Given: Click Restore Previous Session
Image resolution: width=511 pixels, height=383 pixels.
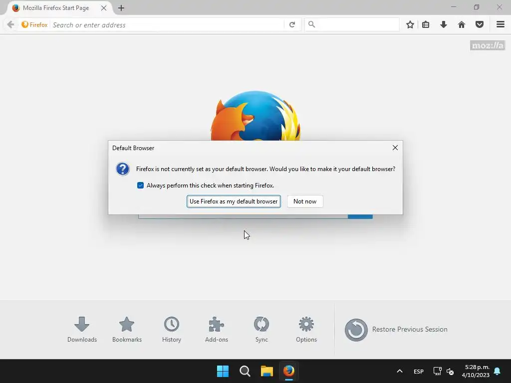Looking at the screenshot, I should pos(396,330).
